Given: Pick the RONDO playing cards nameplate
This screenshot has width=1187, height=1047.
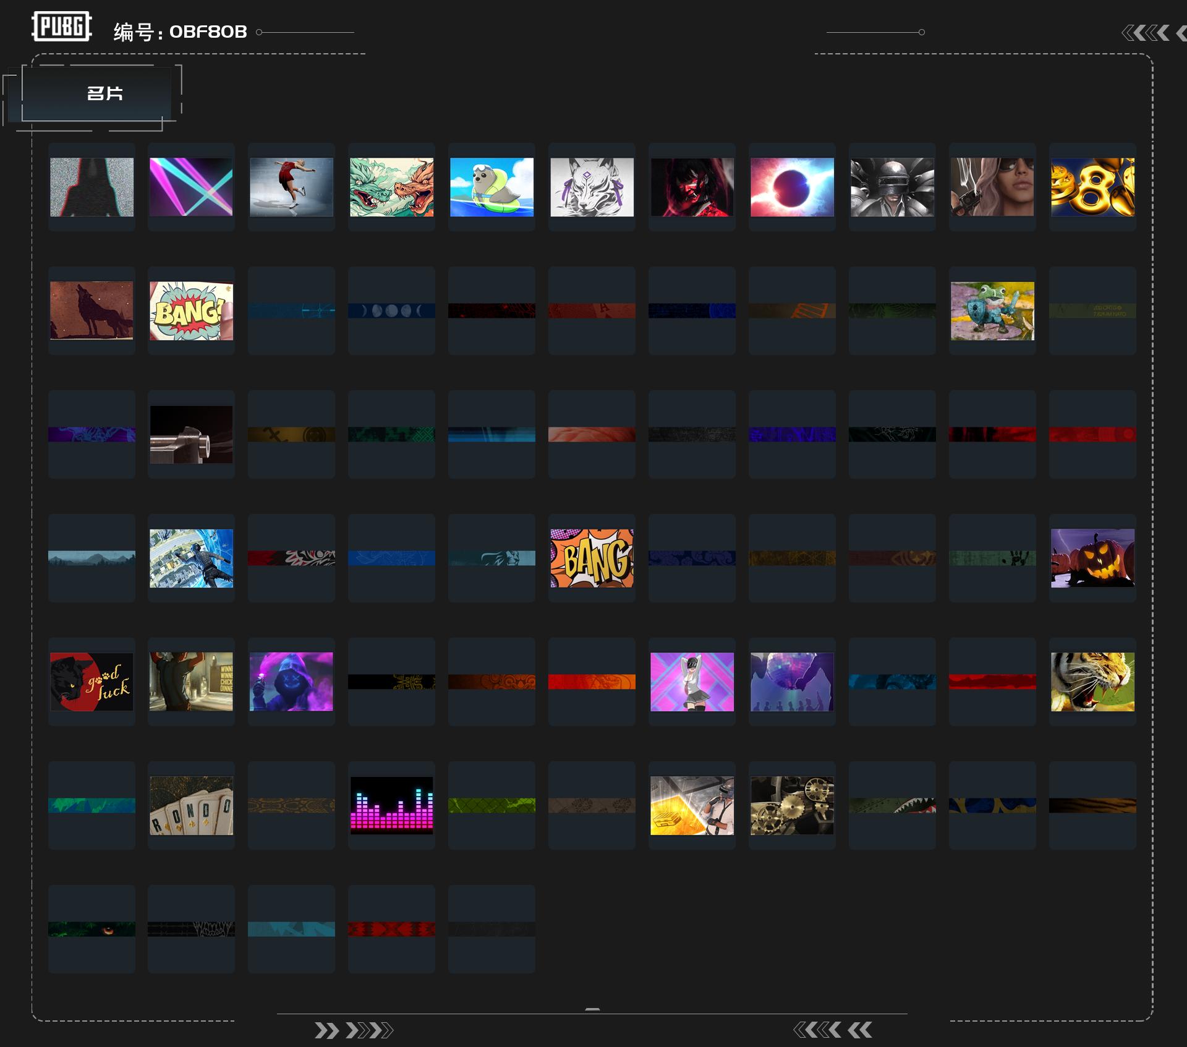Looking at the screenshot, I should click(x=191, y=806).
